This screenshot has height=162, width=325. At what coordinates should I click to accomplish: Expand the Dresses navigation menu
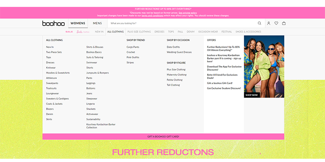coord(159,32)
